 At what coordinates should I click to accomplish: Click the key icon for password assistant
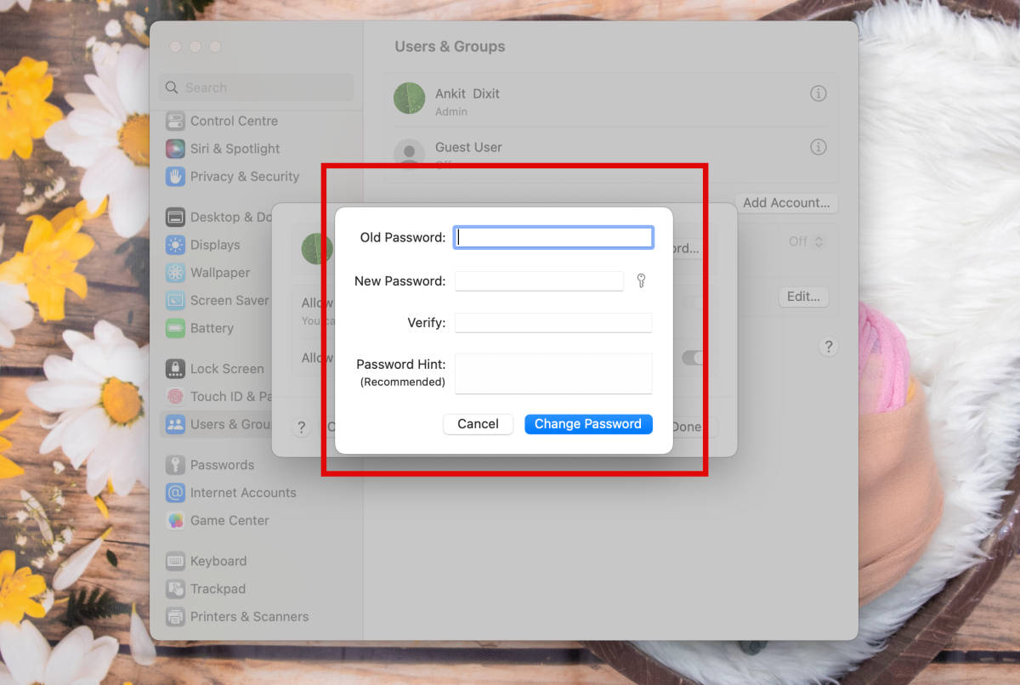point(641,280)
